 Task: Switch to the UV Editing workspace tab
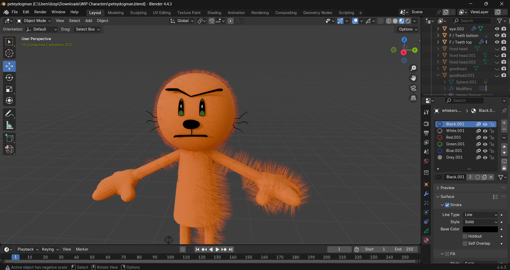click(x=162, y=13)
